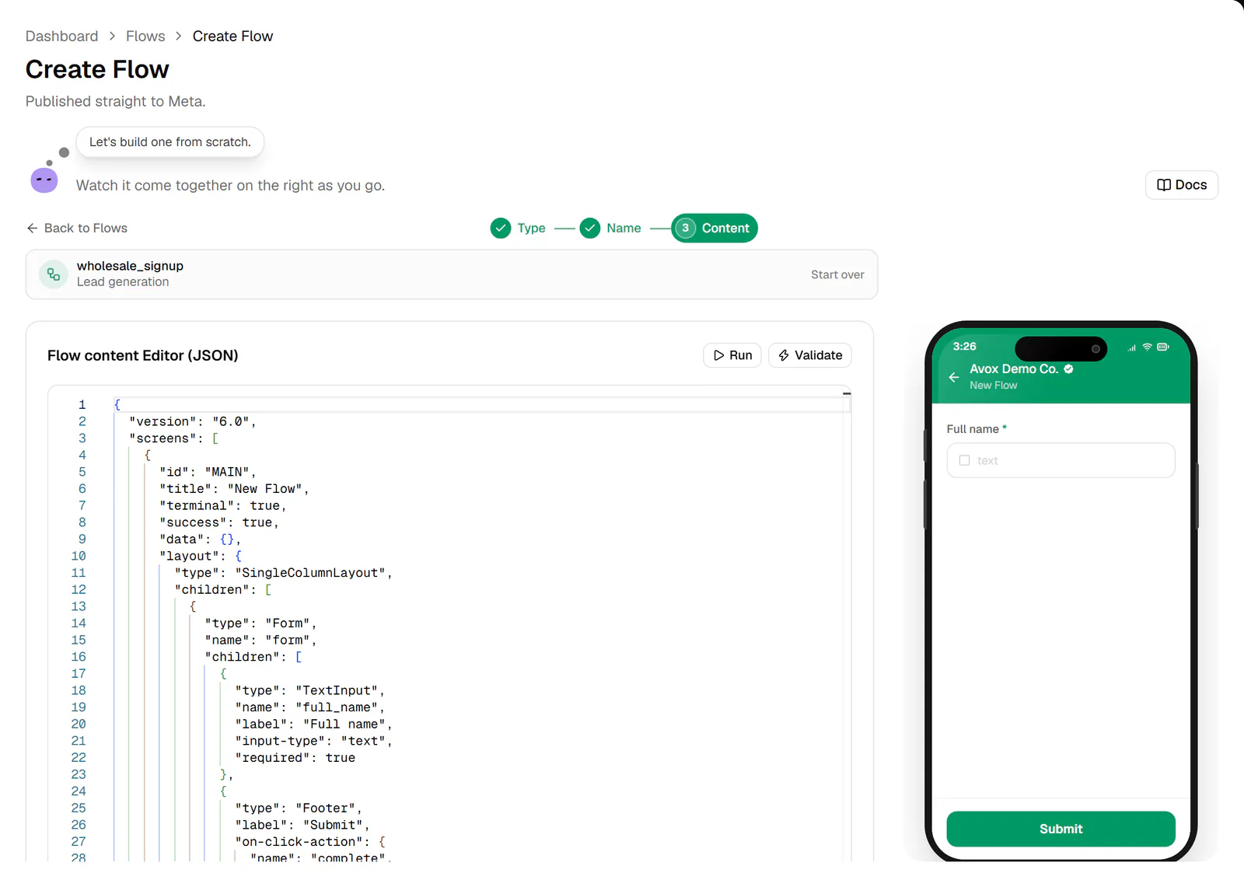Image resolution: width=1244 pixels, height=887 pixels.
Task: Open Flows breadcrumb link
Action: click(145, 37)
